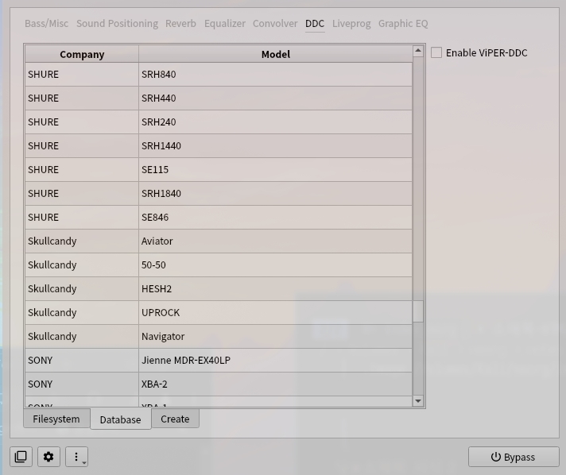Image resolution: width=566 pixels, height=475 pixels.
Task: Switch to the Graphic EQ tab
Action: tap(403, 24)
